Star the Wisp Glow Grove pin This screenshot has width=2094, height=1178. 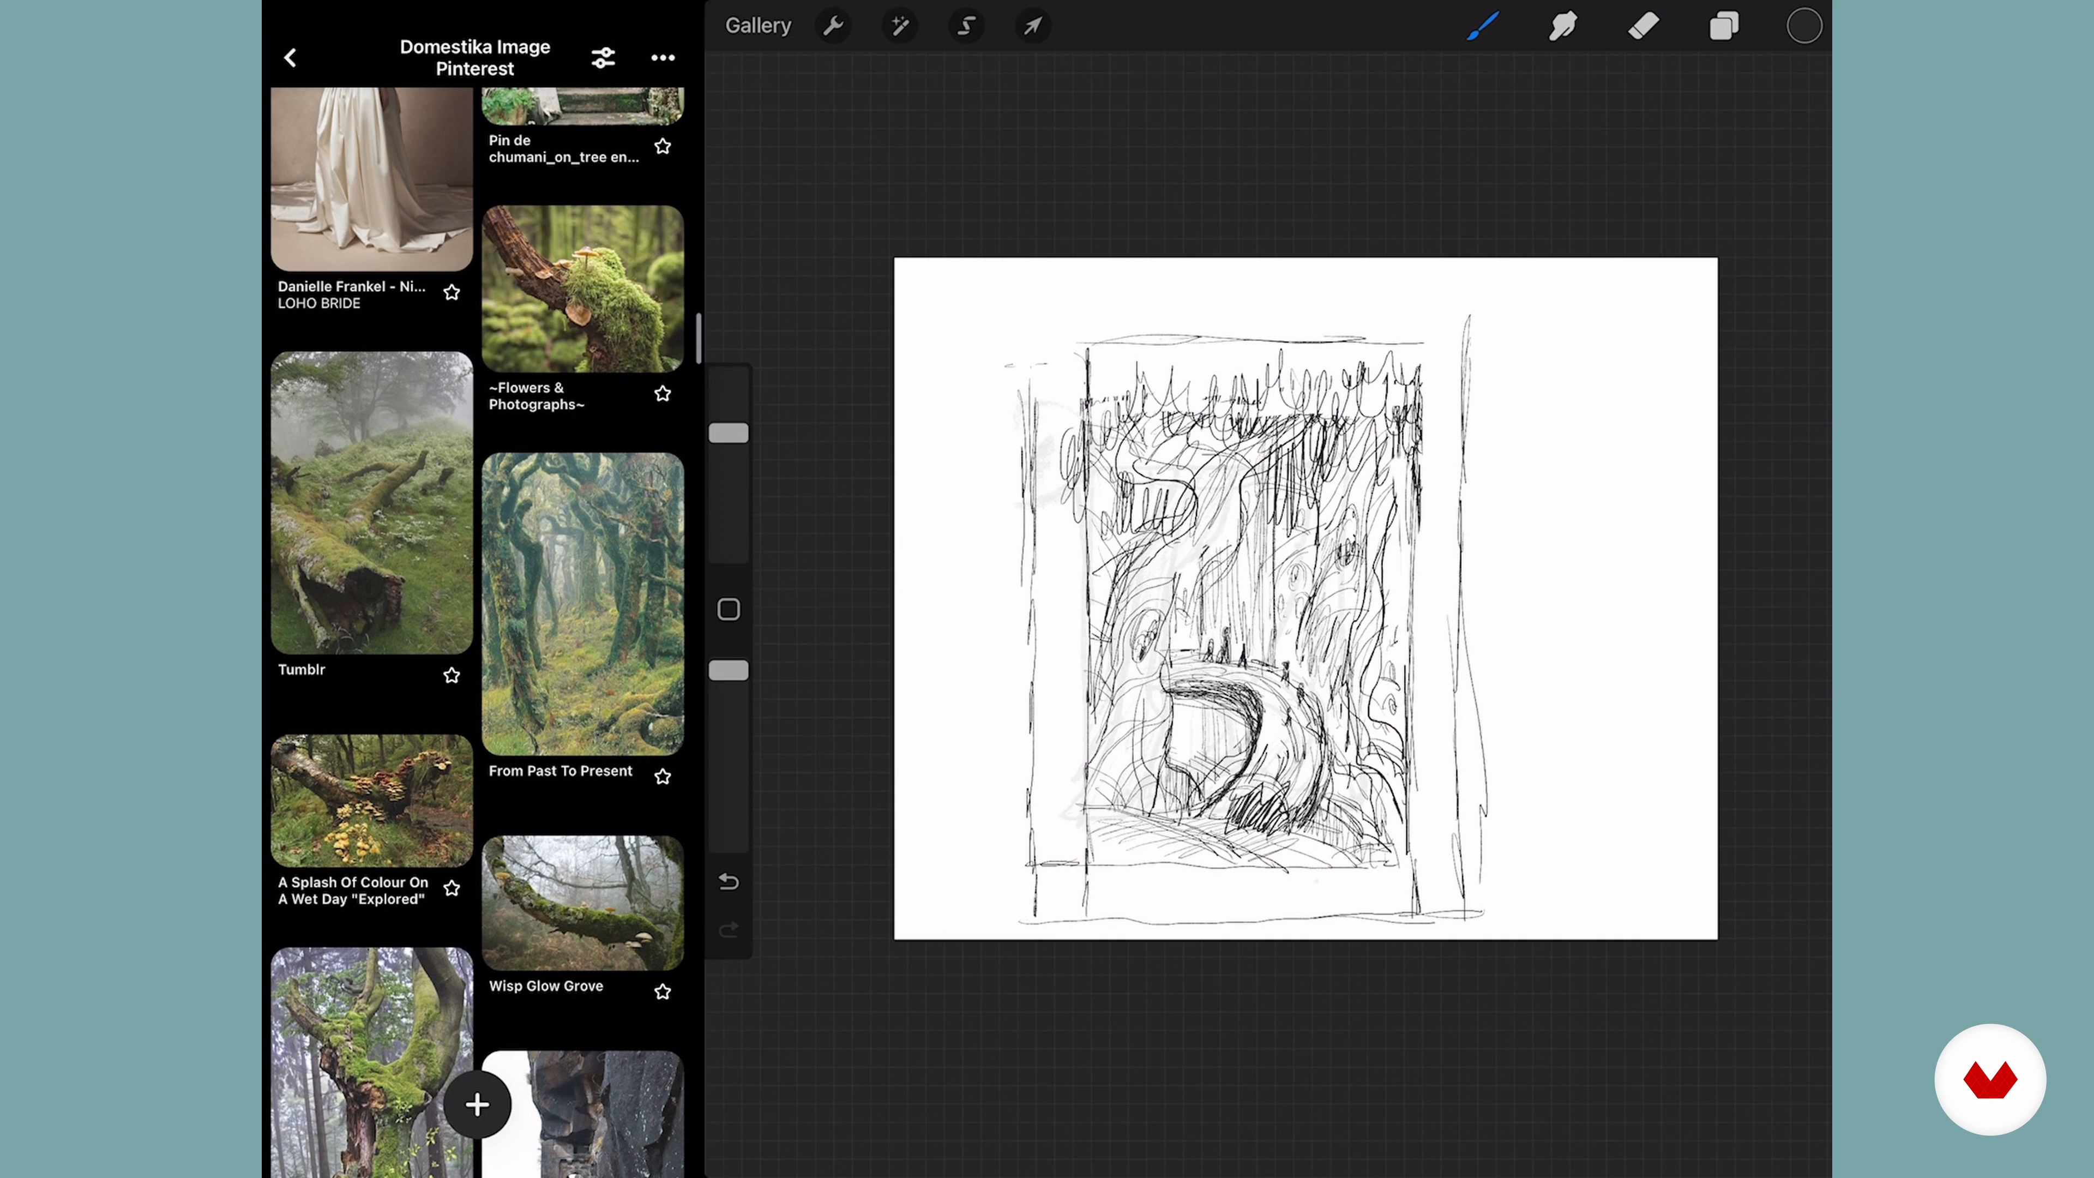click(663, 992)
